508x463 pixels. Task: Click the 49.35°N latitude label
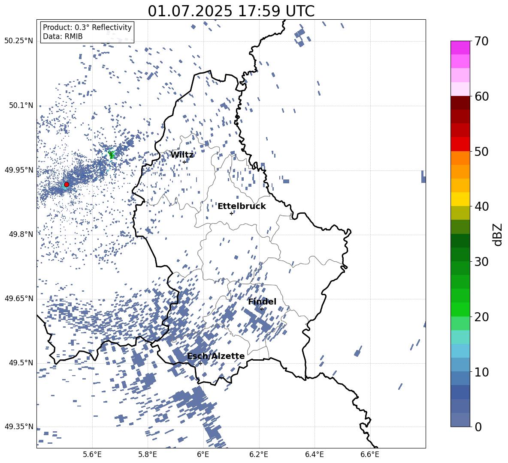tap(19, 427)
